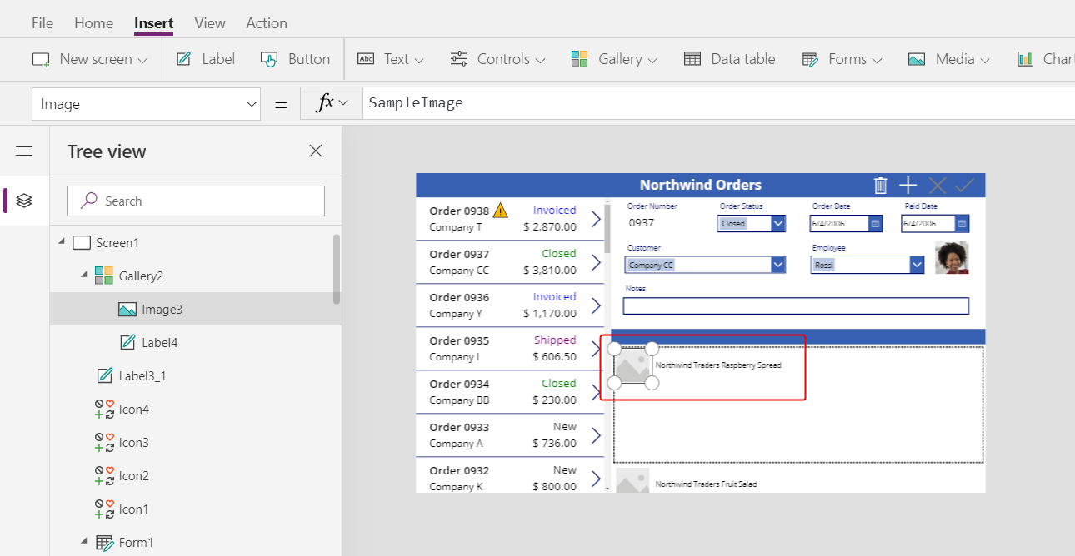Click the Order Date calendar icon
1075x556 pixels.
(x=875, y=224)
